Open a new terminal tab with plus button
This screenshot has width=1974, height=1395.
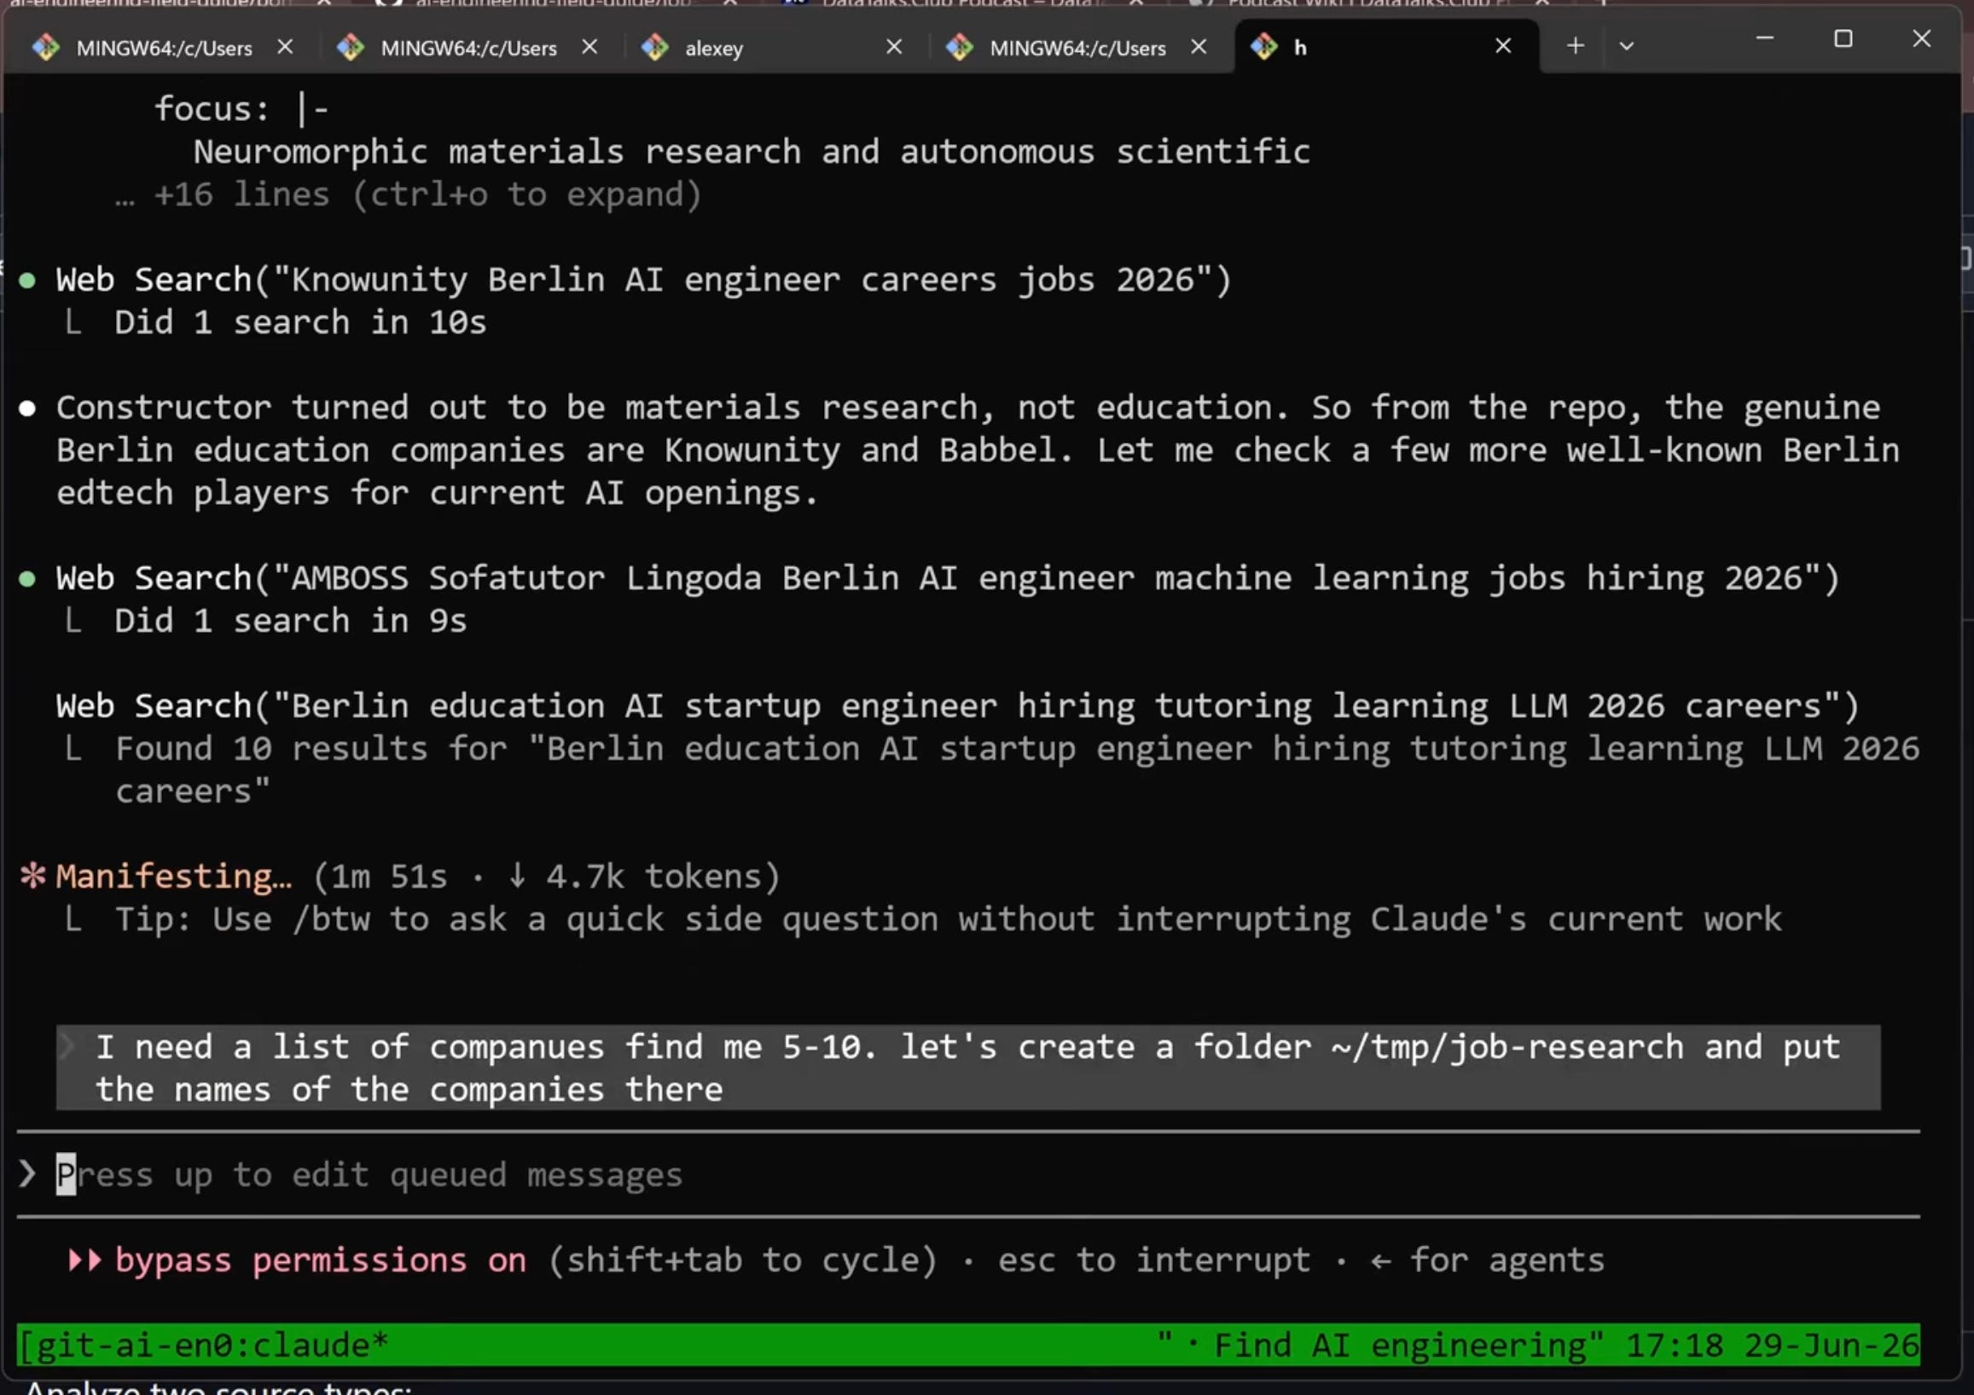[1575, 45]
